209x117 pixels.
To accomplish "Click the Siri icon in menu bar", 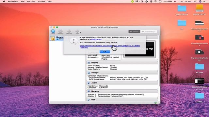I will [200, 1].
